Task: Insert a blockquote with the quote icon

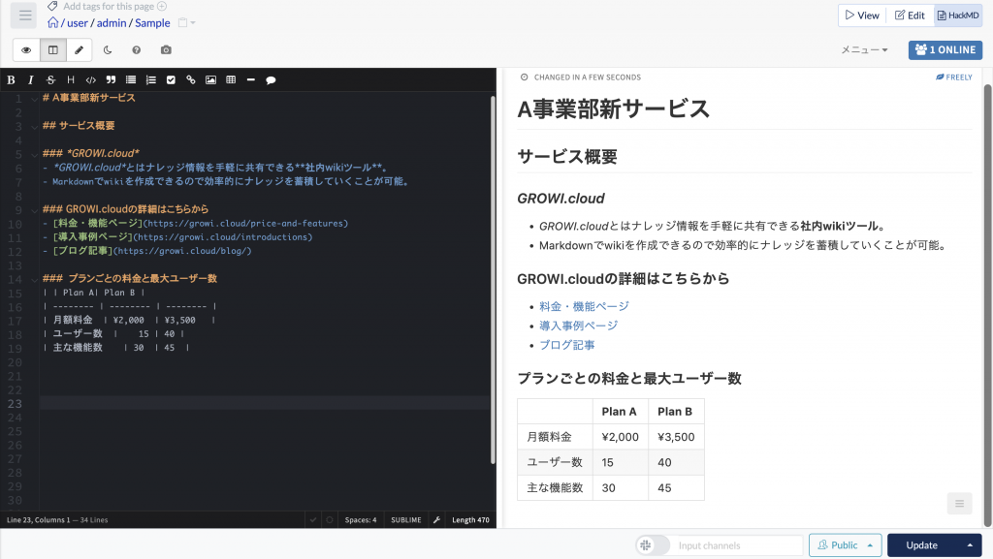Action: [111, 79]
